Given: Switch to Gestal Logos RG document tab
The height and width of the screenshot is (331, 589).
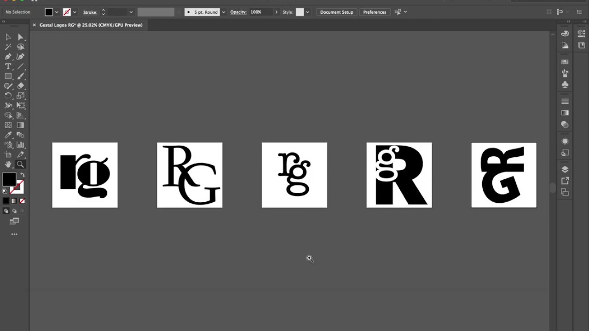Looking at the screenshot, I should pyautogui.click(x=91, y=25).
